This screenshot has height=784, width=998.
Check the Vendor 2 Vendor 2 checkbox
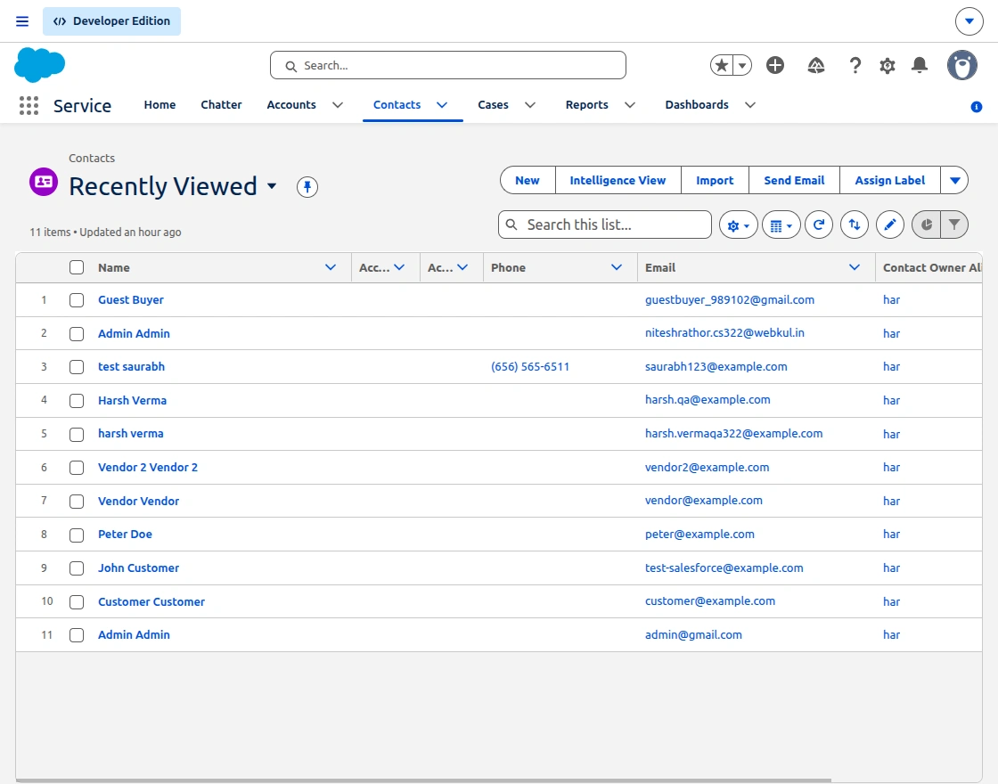pyautogui.click(x=77, y=468)
